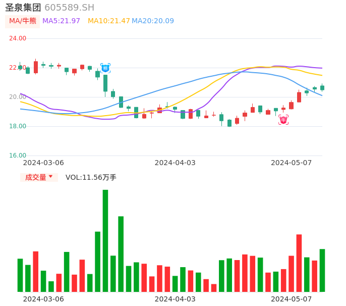Image resolution: width=346 pixels, height=306 pixels.
Task: Click the 成交量 volume tab label
Action: point(35,177)
